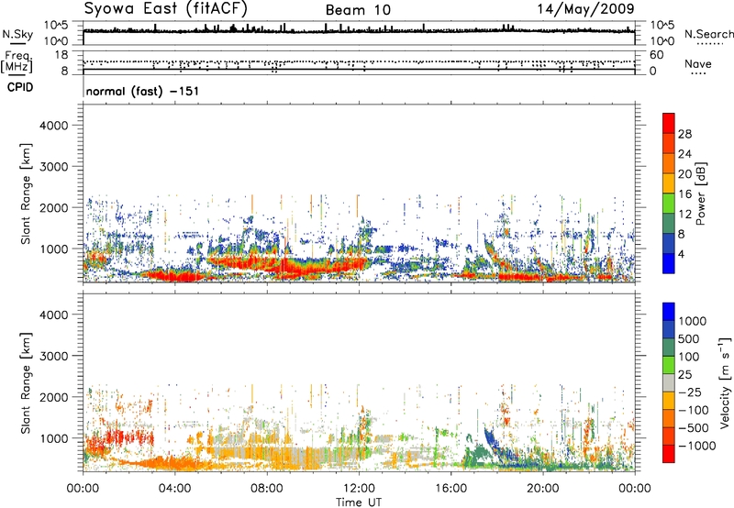Click the dotted N.Search legend line sample
This screenshot has width=734, height=508.
click(710, 44)
